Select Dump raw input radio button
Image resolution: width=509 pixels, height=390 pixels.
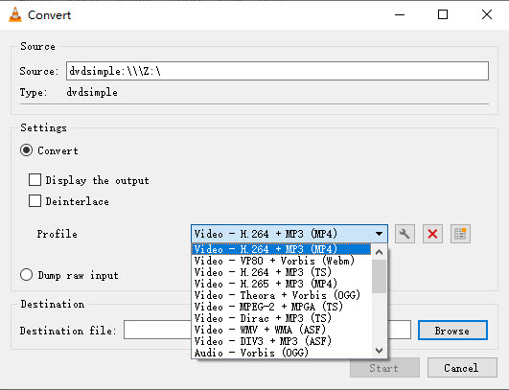point(26,275)
